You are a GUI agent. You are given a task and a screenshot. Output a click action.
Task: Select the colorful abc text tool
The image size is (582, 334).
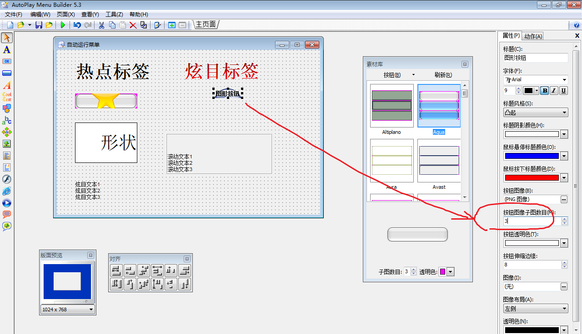(x=7, y=120)
